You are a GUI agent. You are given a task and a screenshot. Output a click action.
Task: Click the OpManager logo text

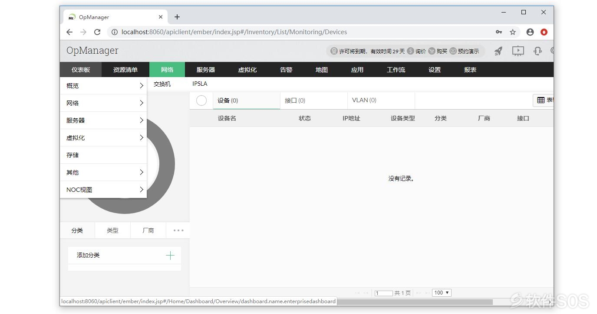coord(92,50)
